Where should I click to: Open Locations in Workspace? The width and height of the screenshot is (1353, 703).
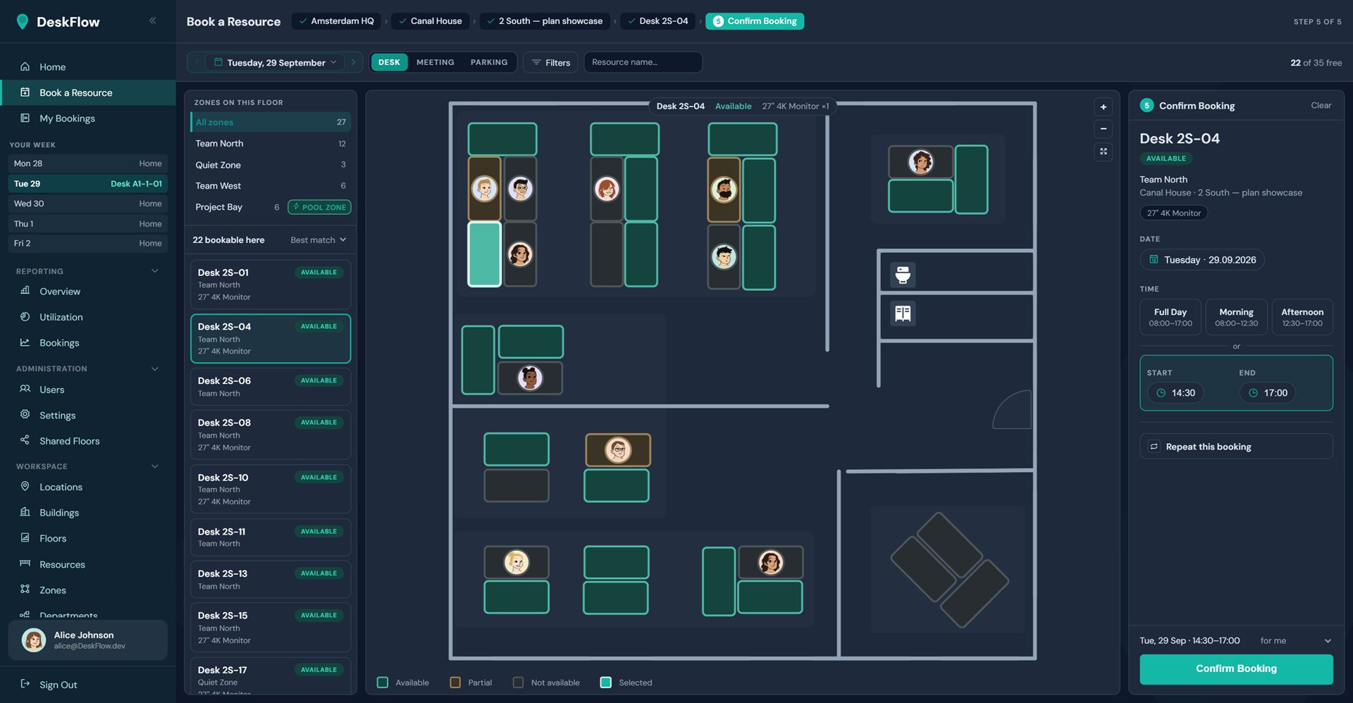tap(87, 487)
